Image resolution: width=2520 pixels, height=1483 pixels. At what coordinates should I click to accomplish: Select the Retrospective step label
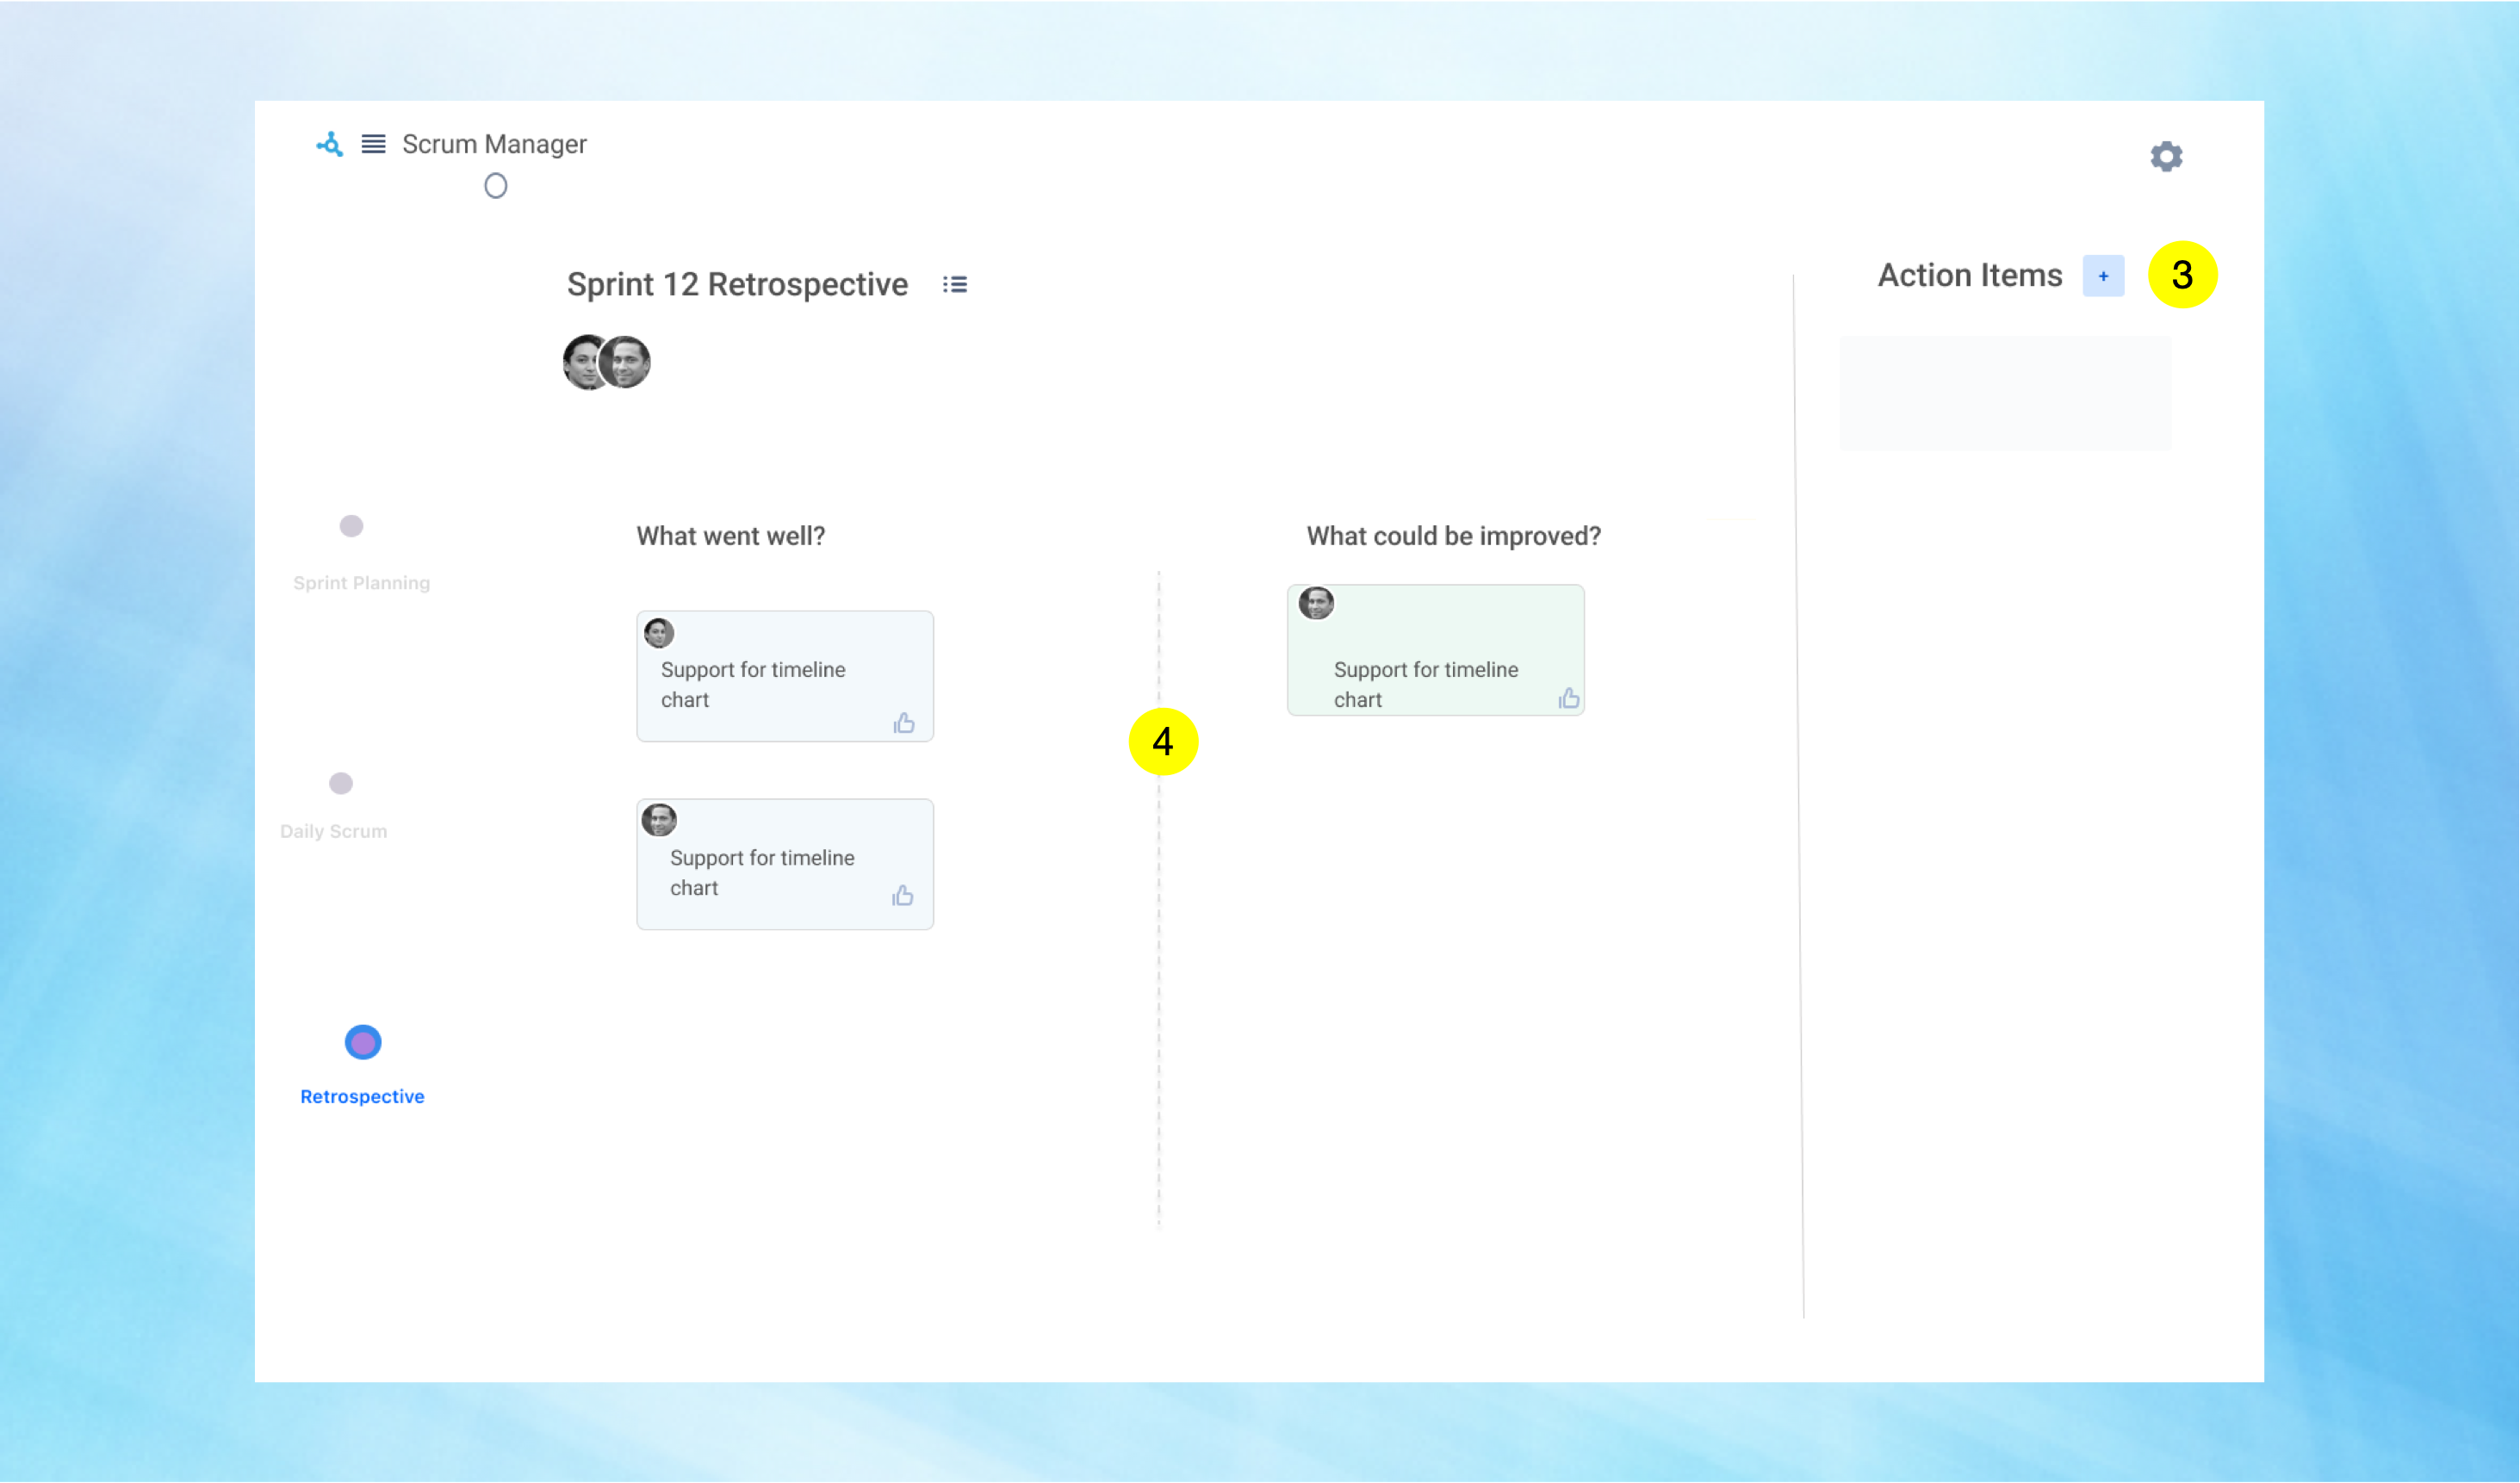point(362,1097)
